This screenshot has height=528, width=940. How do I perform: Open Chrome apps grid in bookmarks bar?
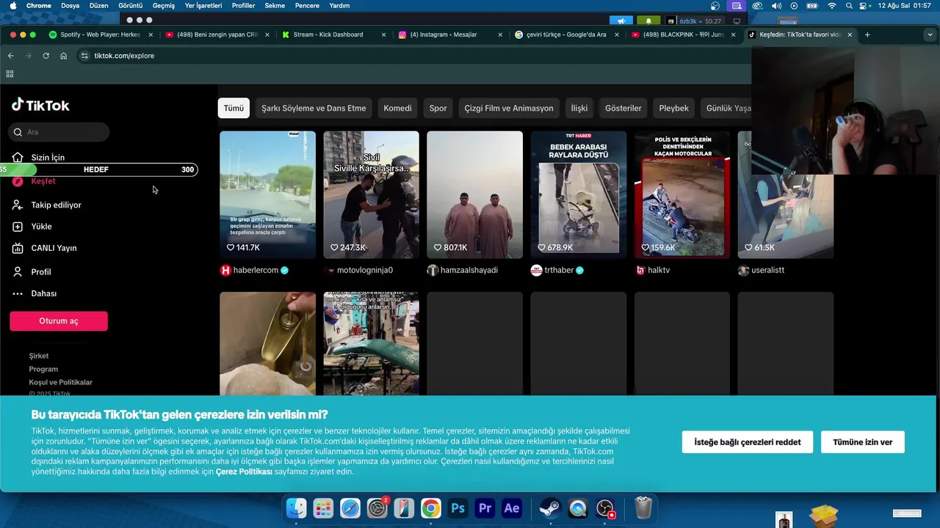(10, 74)
